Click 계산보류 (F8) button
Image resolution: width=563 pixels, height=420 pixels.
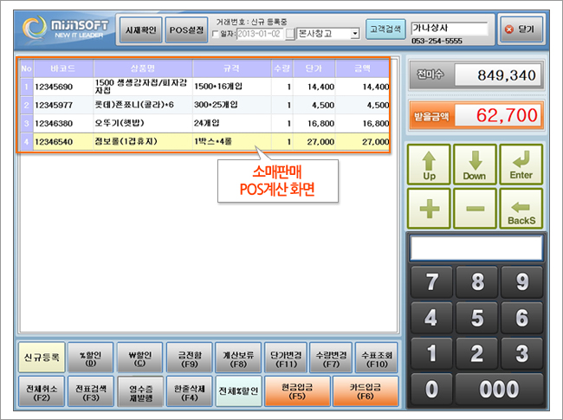point(238,359)
